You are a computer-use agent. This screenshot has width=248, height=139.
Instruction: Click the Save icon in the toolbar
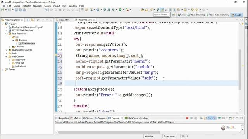point(16,10)
